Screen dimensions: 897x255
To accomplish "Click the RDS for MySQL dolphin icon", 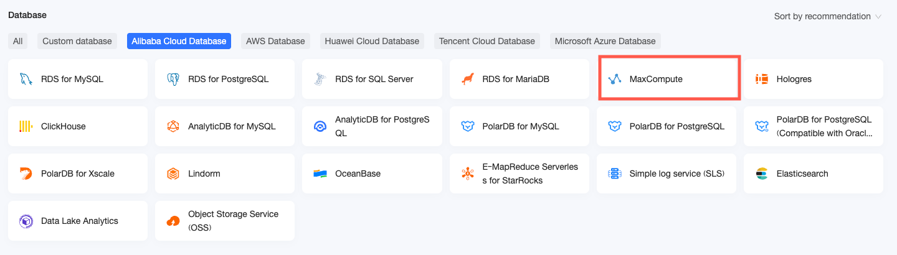I will [26, 79].
